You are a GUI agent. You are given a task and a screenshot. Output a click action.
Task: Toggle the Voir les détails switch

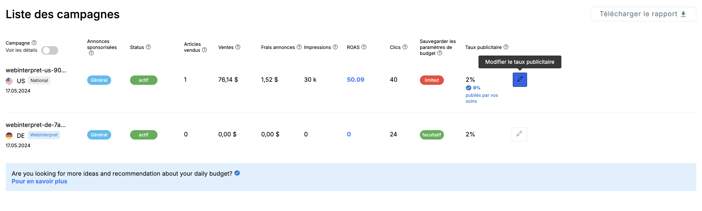(50, 50)
